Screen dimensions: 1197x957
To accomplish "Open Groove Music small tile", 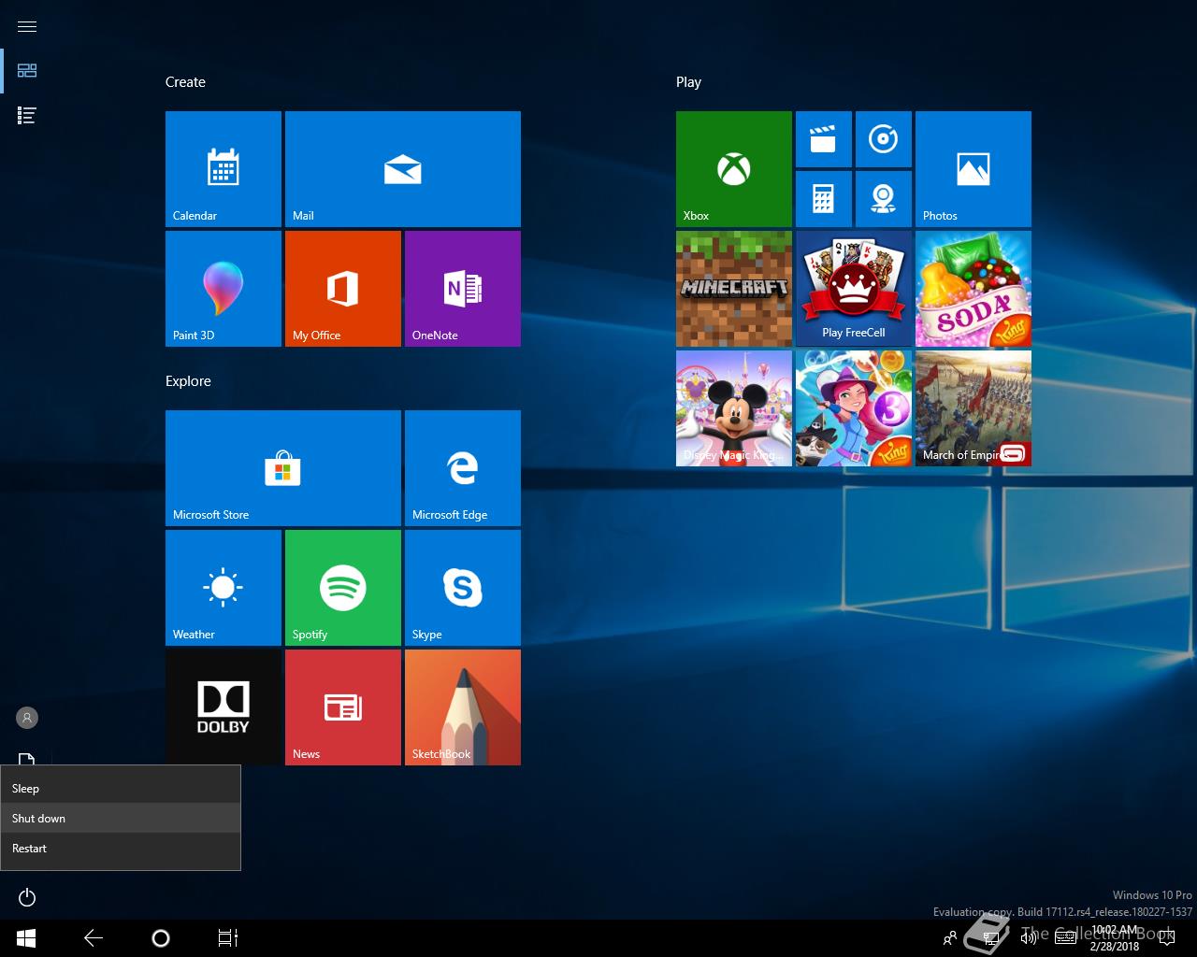I will pos(884,139).
